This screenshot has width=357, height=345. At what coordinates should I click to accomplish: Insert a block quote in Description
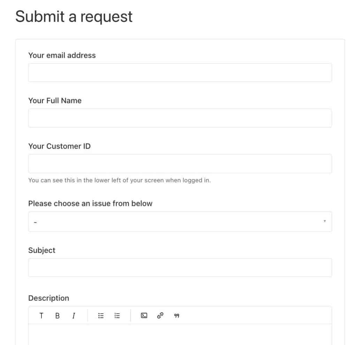pyautogui.click(x=176, y=316)
